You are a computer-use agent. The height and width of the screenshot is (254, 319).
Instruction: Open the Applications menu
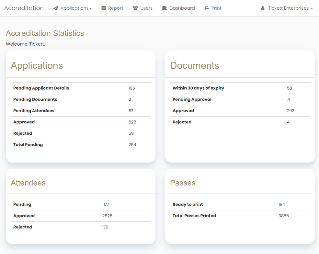pyautogui.click(x=73, y=8)
